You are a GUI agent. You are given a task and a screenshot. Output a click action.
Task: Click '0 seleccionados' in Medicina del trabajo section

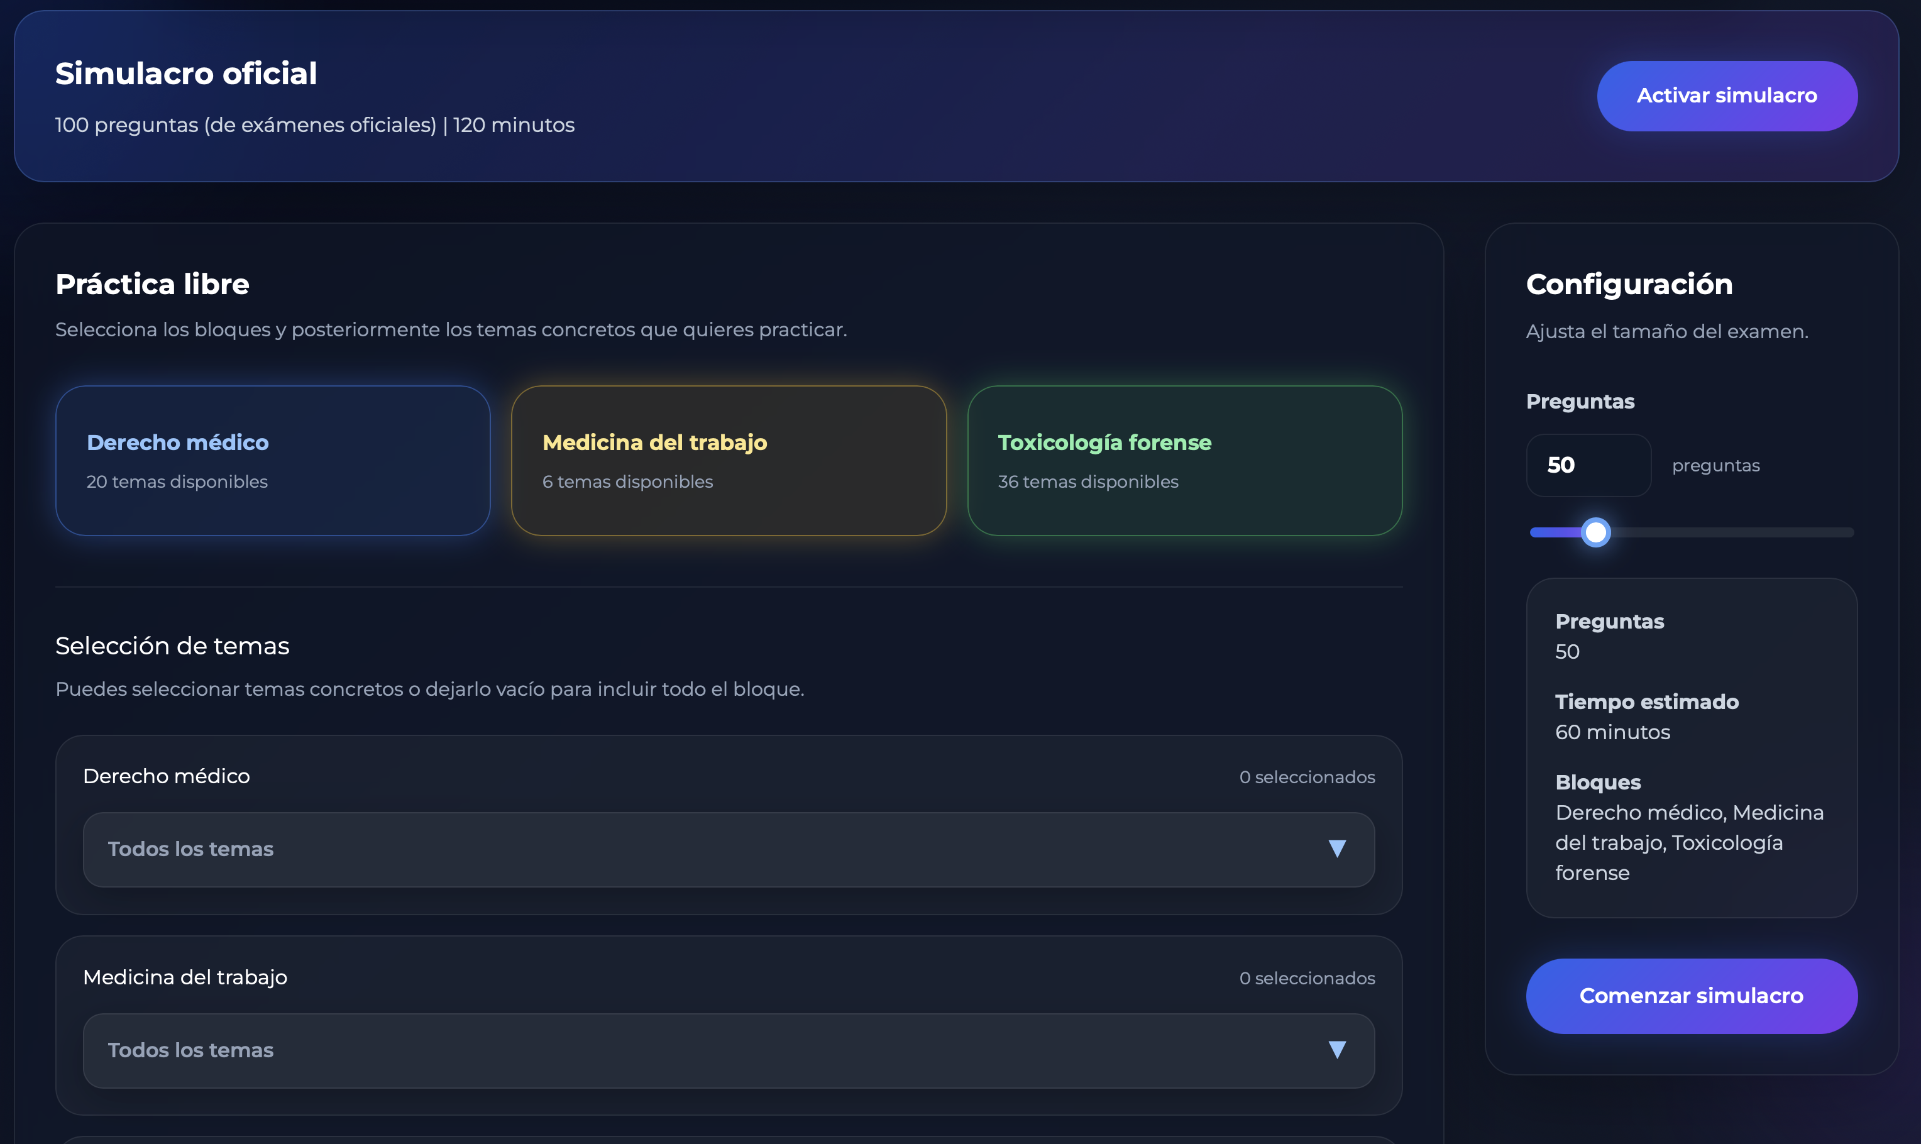[x=1307, y=978]
